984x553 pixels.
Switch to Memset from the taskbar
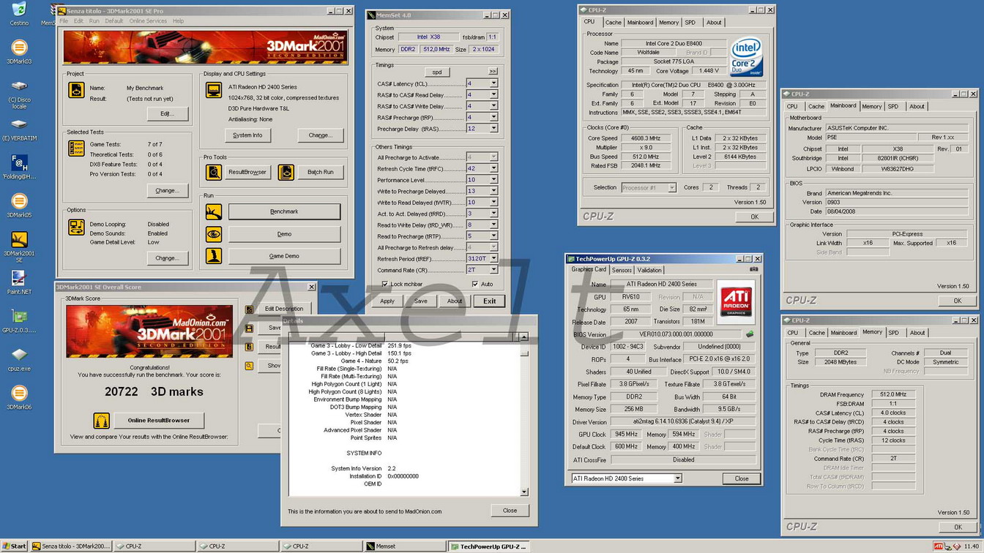(x=404, y=546)
